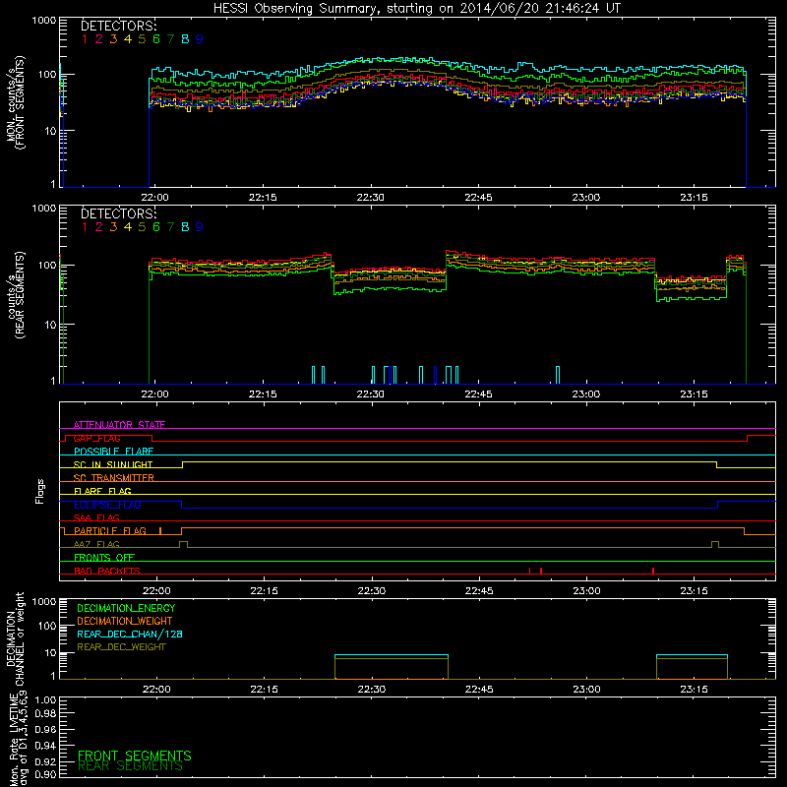
Task: Select detector 7 in front segments legend
Action: 170,39
